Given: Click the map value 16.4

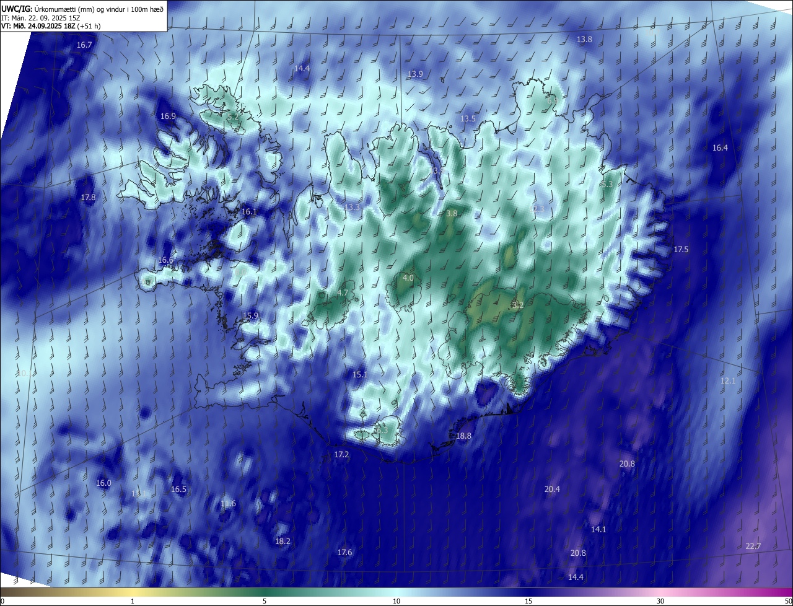Looking at the screenshot, I should [x=720, y=147].
